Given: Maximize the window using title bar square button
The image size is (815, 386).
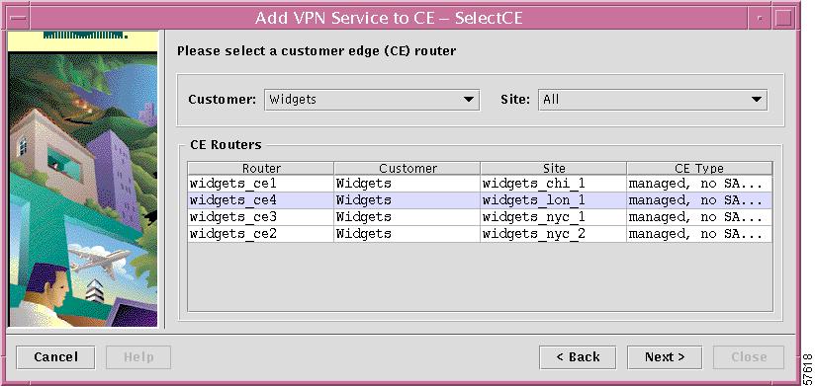Looking at the screenshot, I should pos(783,19).
